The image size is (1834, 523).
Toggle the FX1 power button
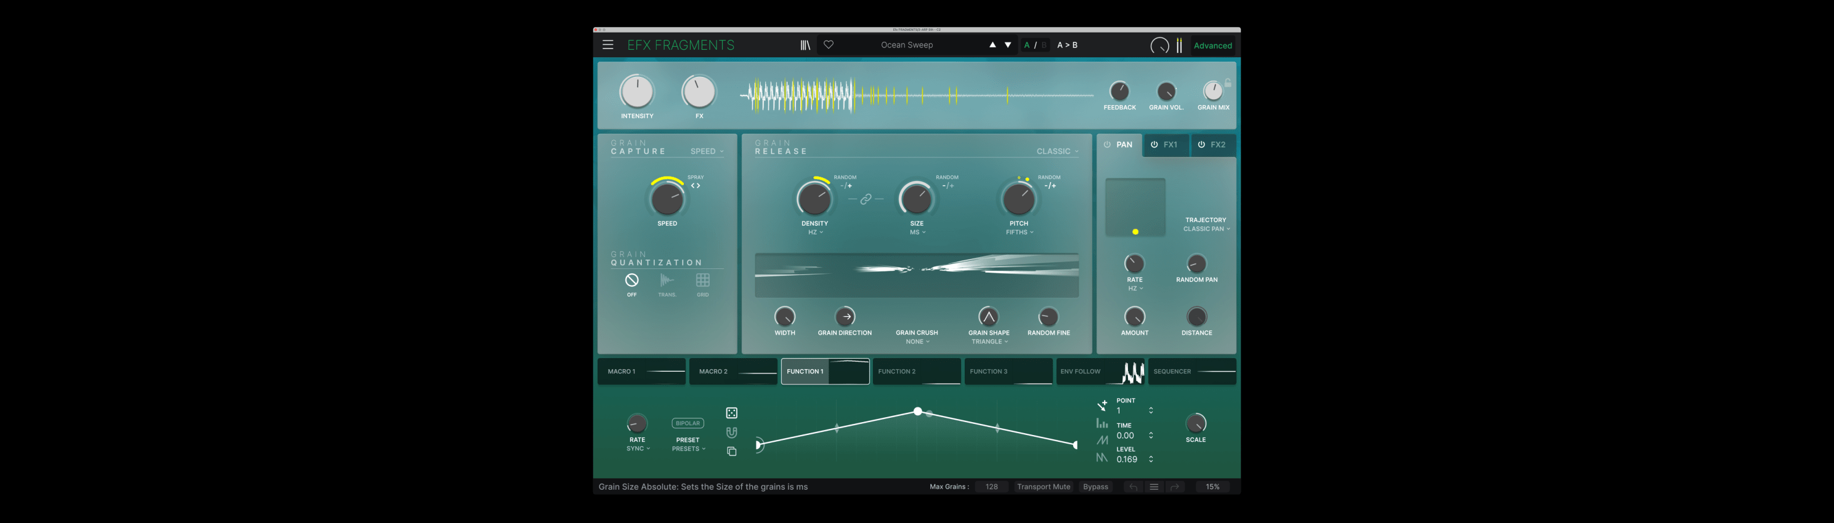(x=1154, y=144)
